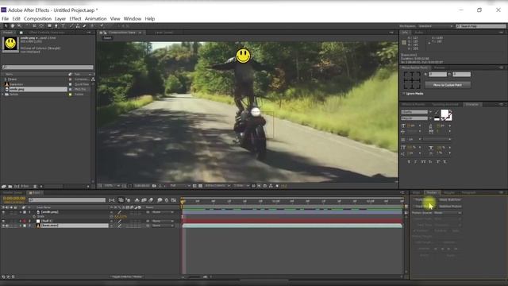Expand the Null 1 layer in timeline
This screenshot has width=508, height=286.
tap(21, 221)
